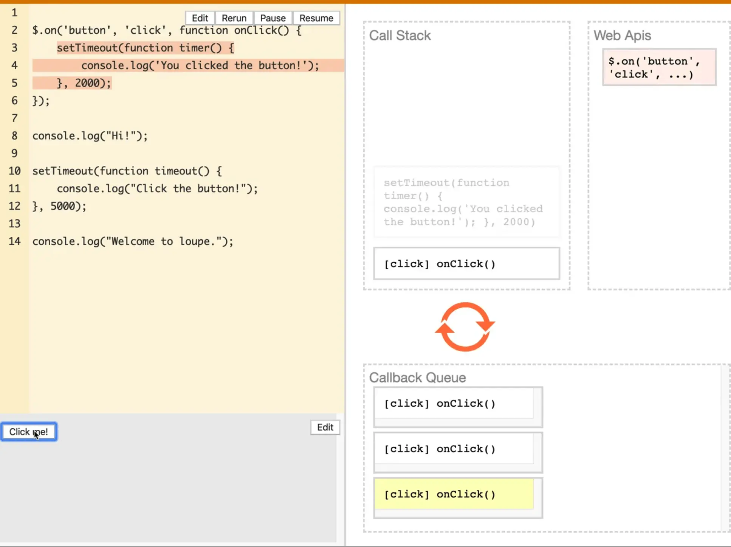Click line number 10 in the gutter
Image resolution: width=731 pixels, height=547 pixels.
click(x=14, y=171)
